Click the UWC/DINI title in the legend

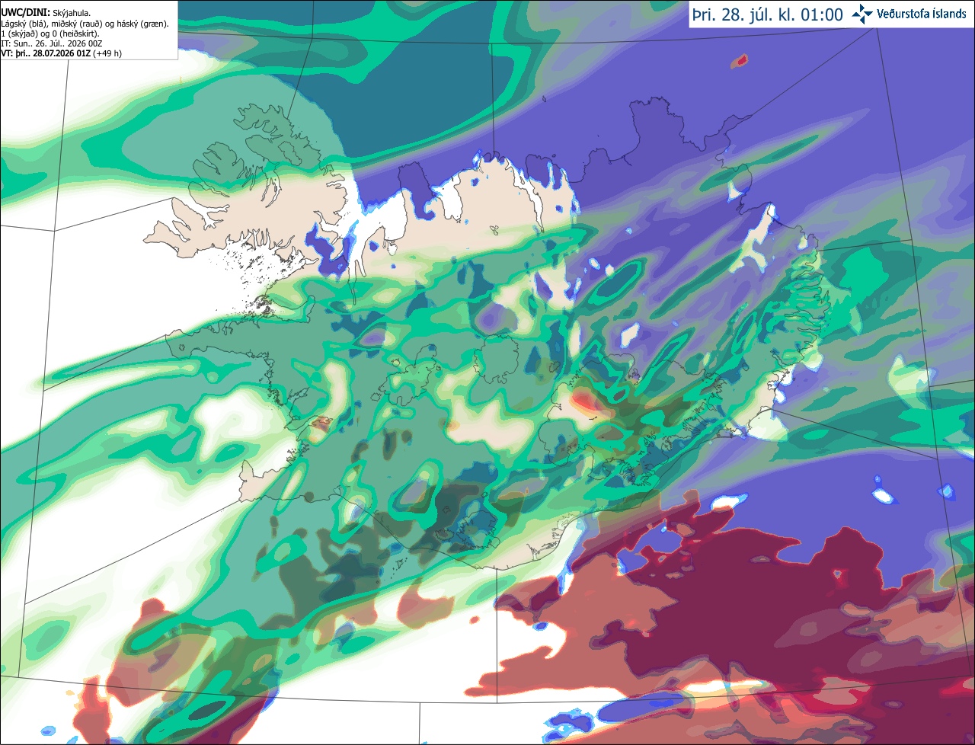24,13
